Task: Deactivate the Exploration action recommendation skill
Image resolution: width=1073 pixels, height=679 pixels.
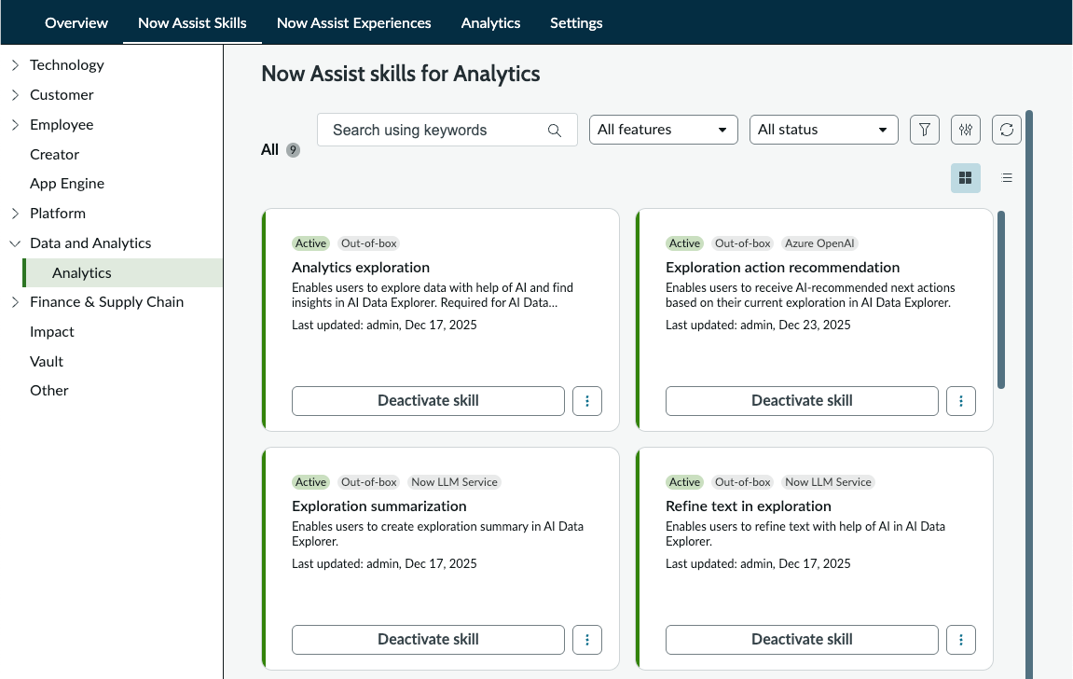Action: tap(802, 401)
